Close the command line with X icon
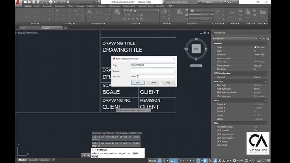This screenshot has width=290, height=163. tap(85, 156)
